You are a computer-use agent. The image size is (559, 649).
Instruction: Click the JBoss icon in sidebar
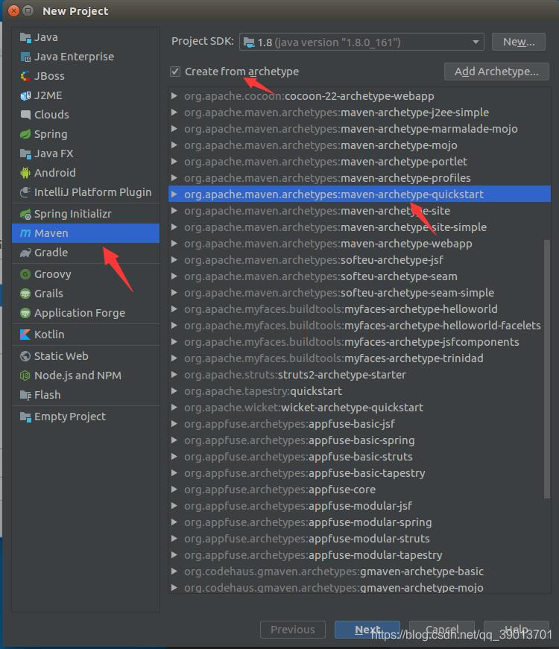[25, 76]
